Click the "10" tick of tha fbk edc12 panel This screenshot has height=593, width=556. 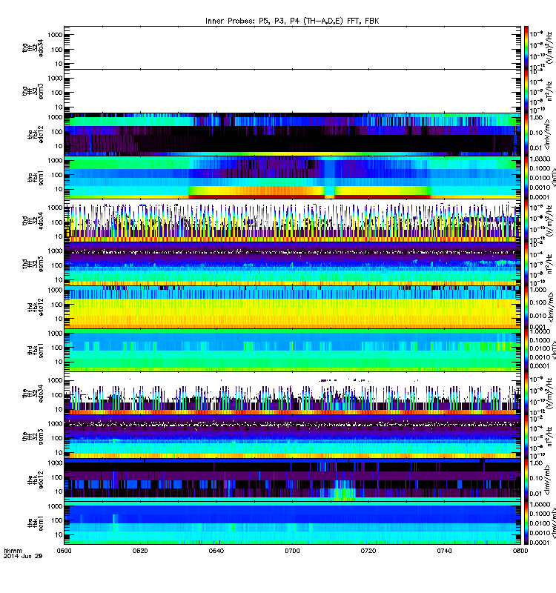coord(59,145)
